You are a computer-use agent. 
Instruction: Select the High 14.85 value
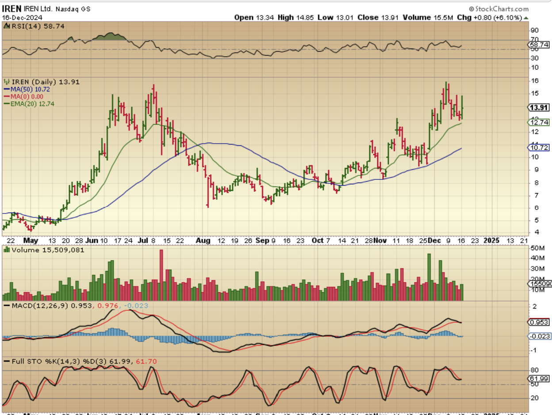(x=295, y=17)
